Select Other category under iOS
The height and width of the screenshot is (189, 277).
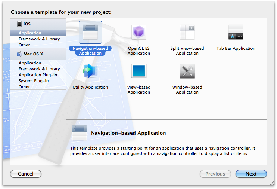click(x=24, y=45)
